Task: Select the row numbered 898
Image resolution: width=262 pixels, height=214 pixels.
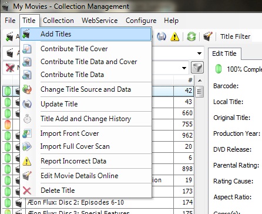Action: click(x=98, y=169)
